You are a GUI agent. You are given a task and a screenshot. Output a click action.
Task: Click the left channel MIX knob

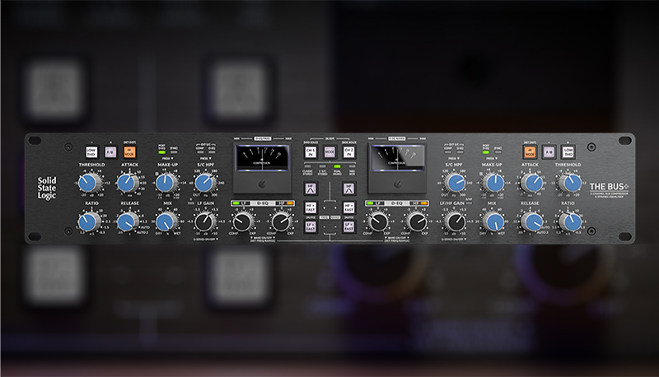[x=166, y=221]
